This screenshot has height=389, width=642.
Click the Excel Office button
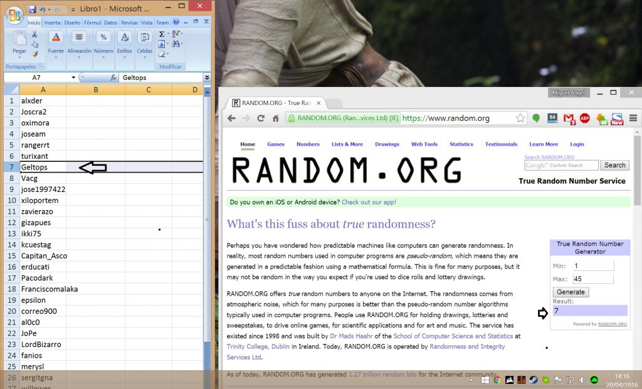tap(15, 16)
